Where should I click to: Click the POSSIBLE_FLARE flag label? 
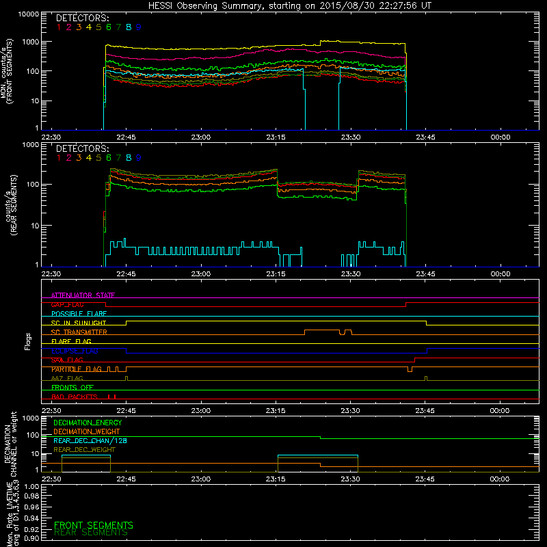[x=79, y=314]
